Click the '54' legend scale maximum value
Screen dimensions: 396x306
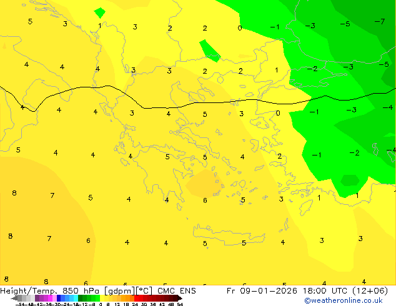(x=180, y=304)
